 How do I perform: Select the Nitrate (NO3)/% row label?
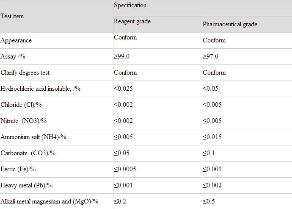point(24,121)
